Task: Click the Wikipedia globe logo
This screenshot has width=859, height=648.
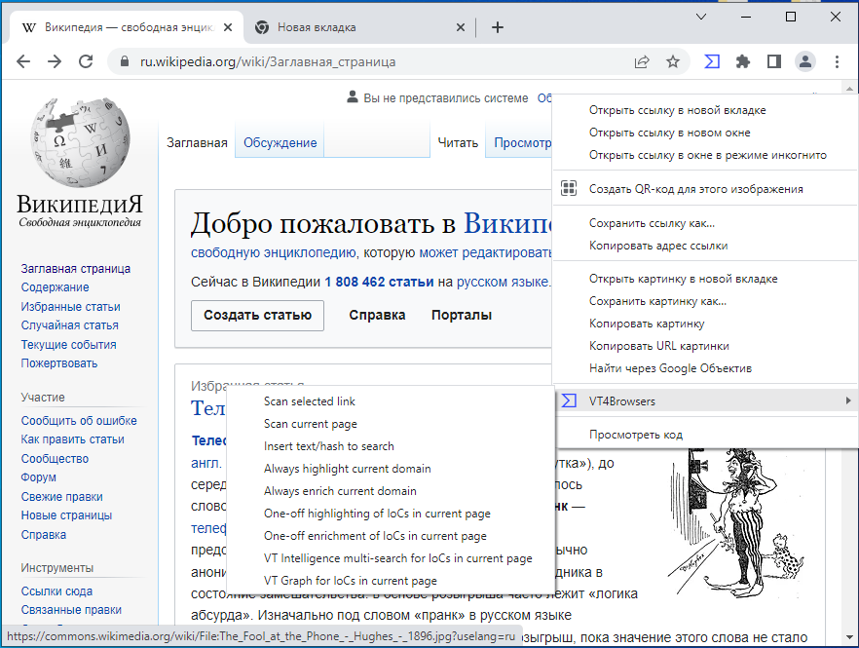Action: [x=81, y=142]
